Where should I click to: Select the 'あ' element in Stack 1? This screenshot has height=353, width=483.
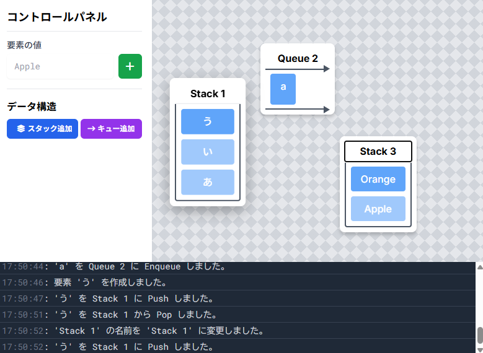(x=208, y=182)
